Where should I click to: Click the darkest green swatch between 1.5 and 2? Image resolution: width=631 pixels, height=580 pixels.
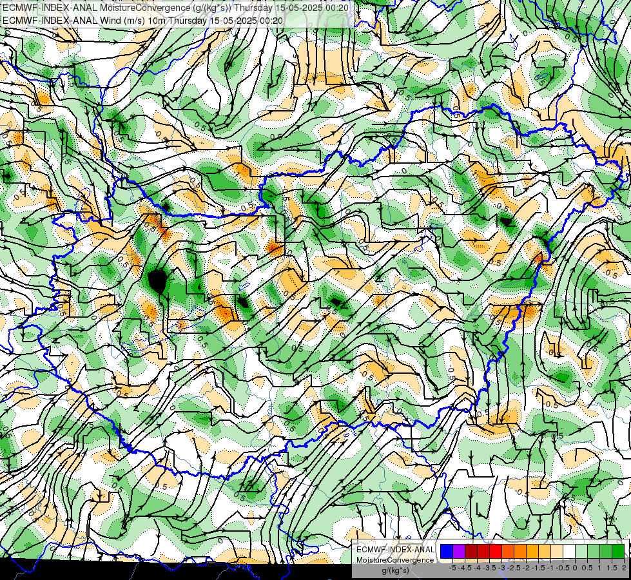pos(618,551)
